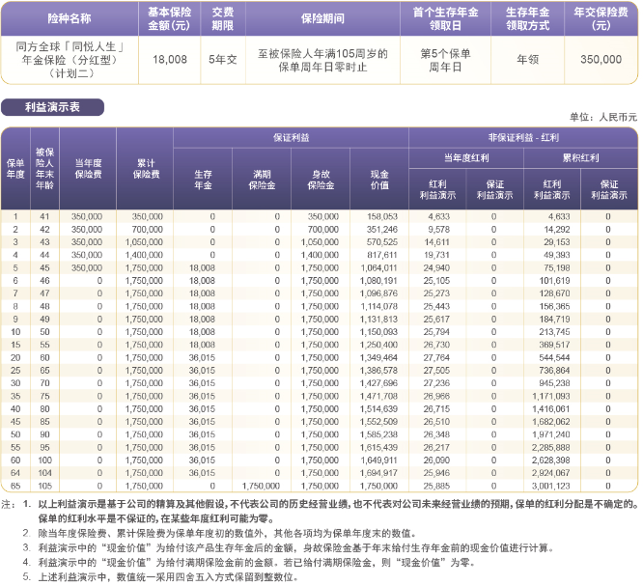Select the 年领 cell
This screenshot has height=586, width=643.
[527, 59]
